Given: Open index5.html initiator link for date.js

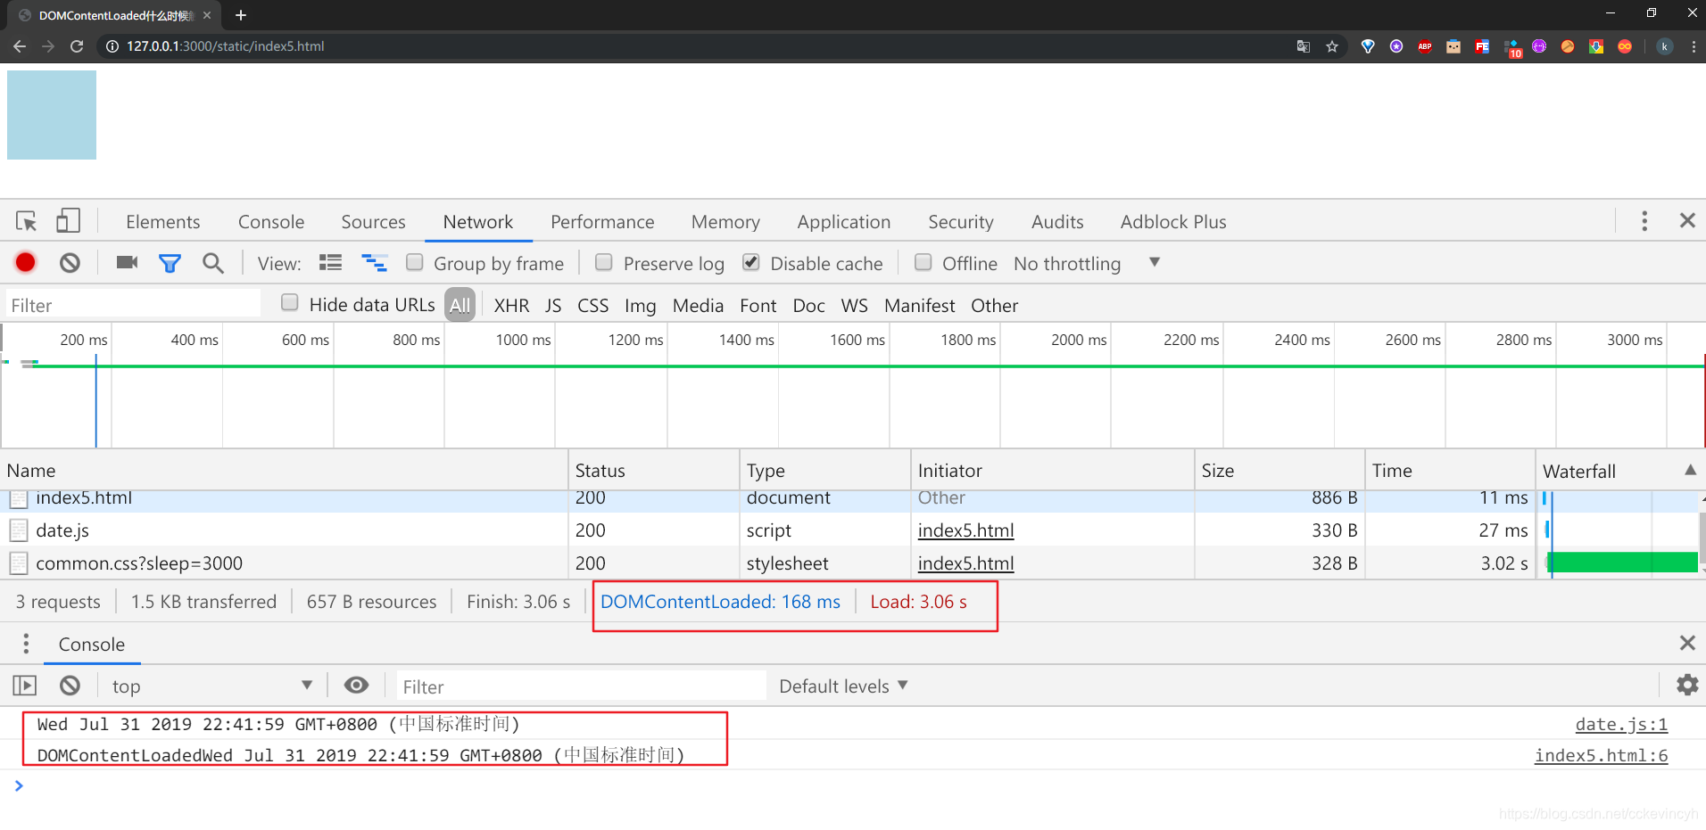Looking at the screenshot, I should click(x=965, y=530).
